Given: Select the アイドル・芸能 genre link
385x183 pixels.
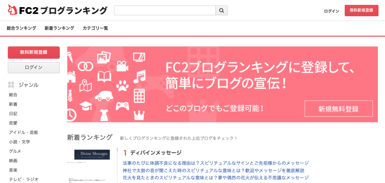Looking at the screenshot, I should point(24,133).
